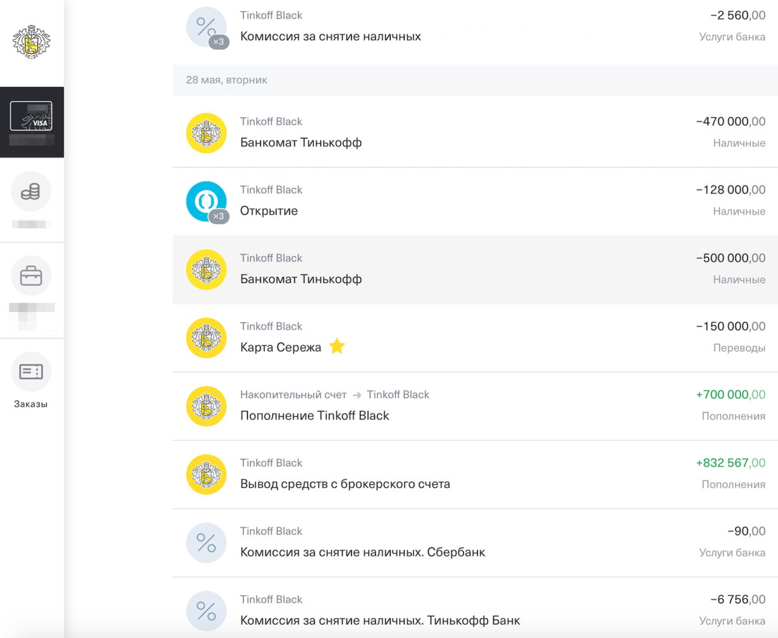Viewport: 778px width, 638px height.
Task: Click percent icon of the Сбербанк commission
Action: 206,543
